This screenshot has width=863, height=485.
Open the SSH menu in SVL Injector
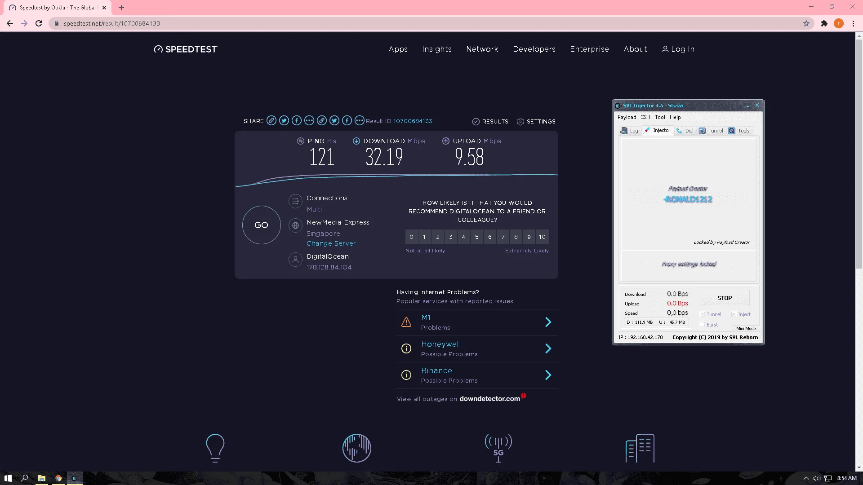tap(645, 117)
